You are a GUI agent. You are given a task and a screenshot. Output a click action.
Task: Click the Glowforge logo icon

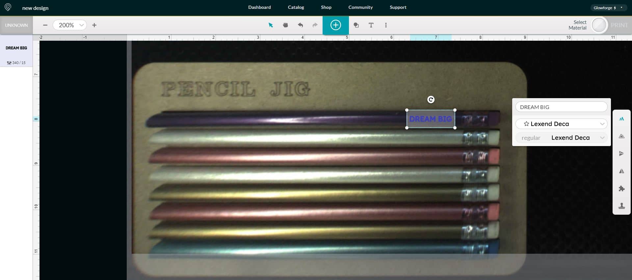pos(8,7)
